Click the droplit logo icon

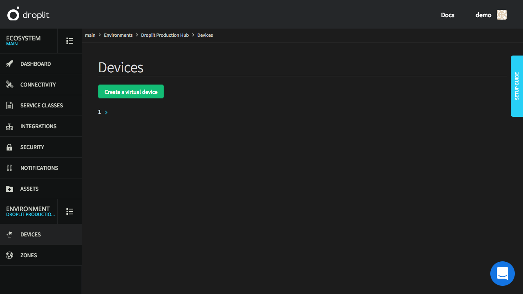click(13, 14)
